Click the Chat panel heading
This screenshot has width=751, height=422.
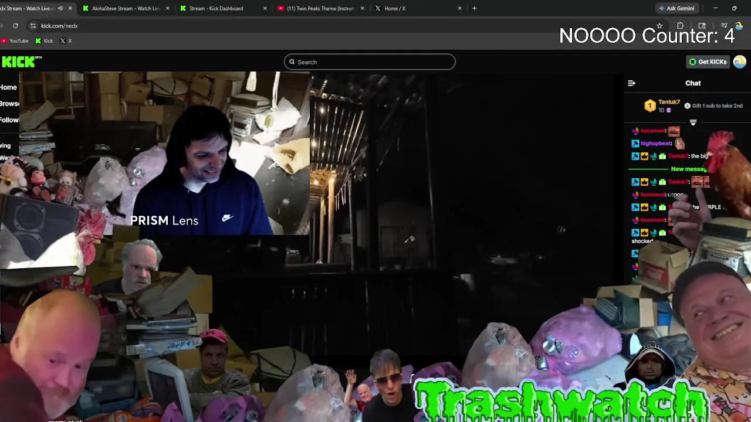pos(693,83)
